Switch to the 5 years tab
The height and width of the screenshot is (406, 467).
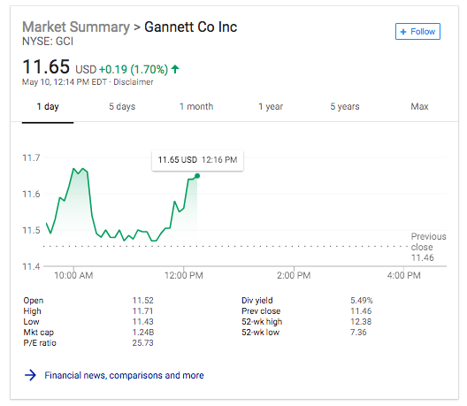click(x=345, y=107)
